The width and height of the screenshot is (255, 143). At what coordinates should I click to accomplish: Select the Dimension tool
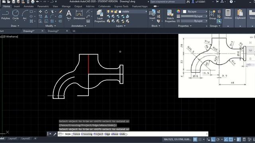(79, 15)
